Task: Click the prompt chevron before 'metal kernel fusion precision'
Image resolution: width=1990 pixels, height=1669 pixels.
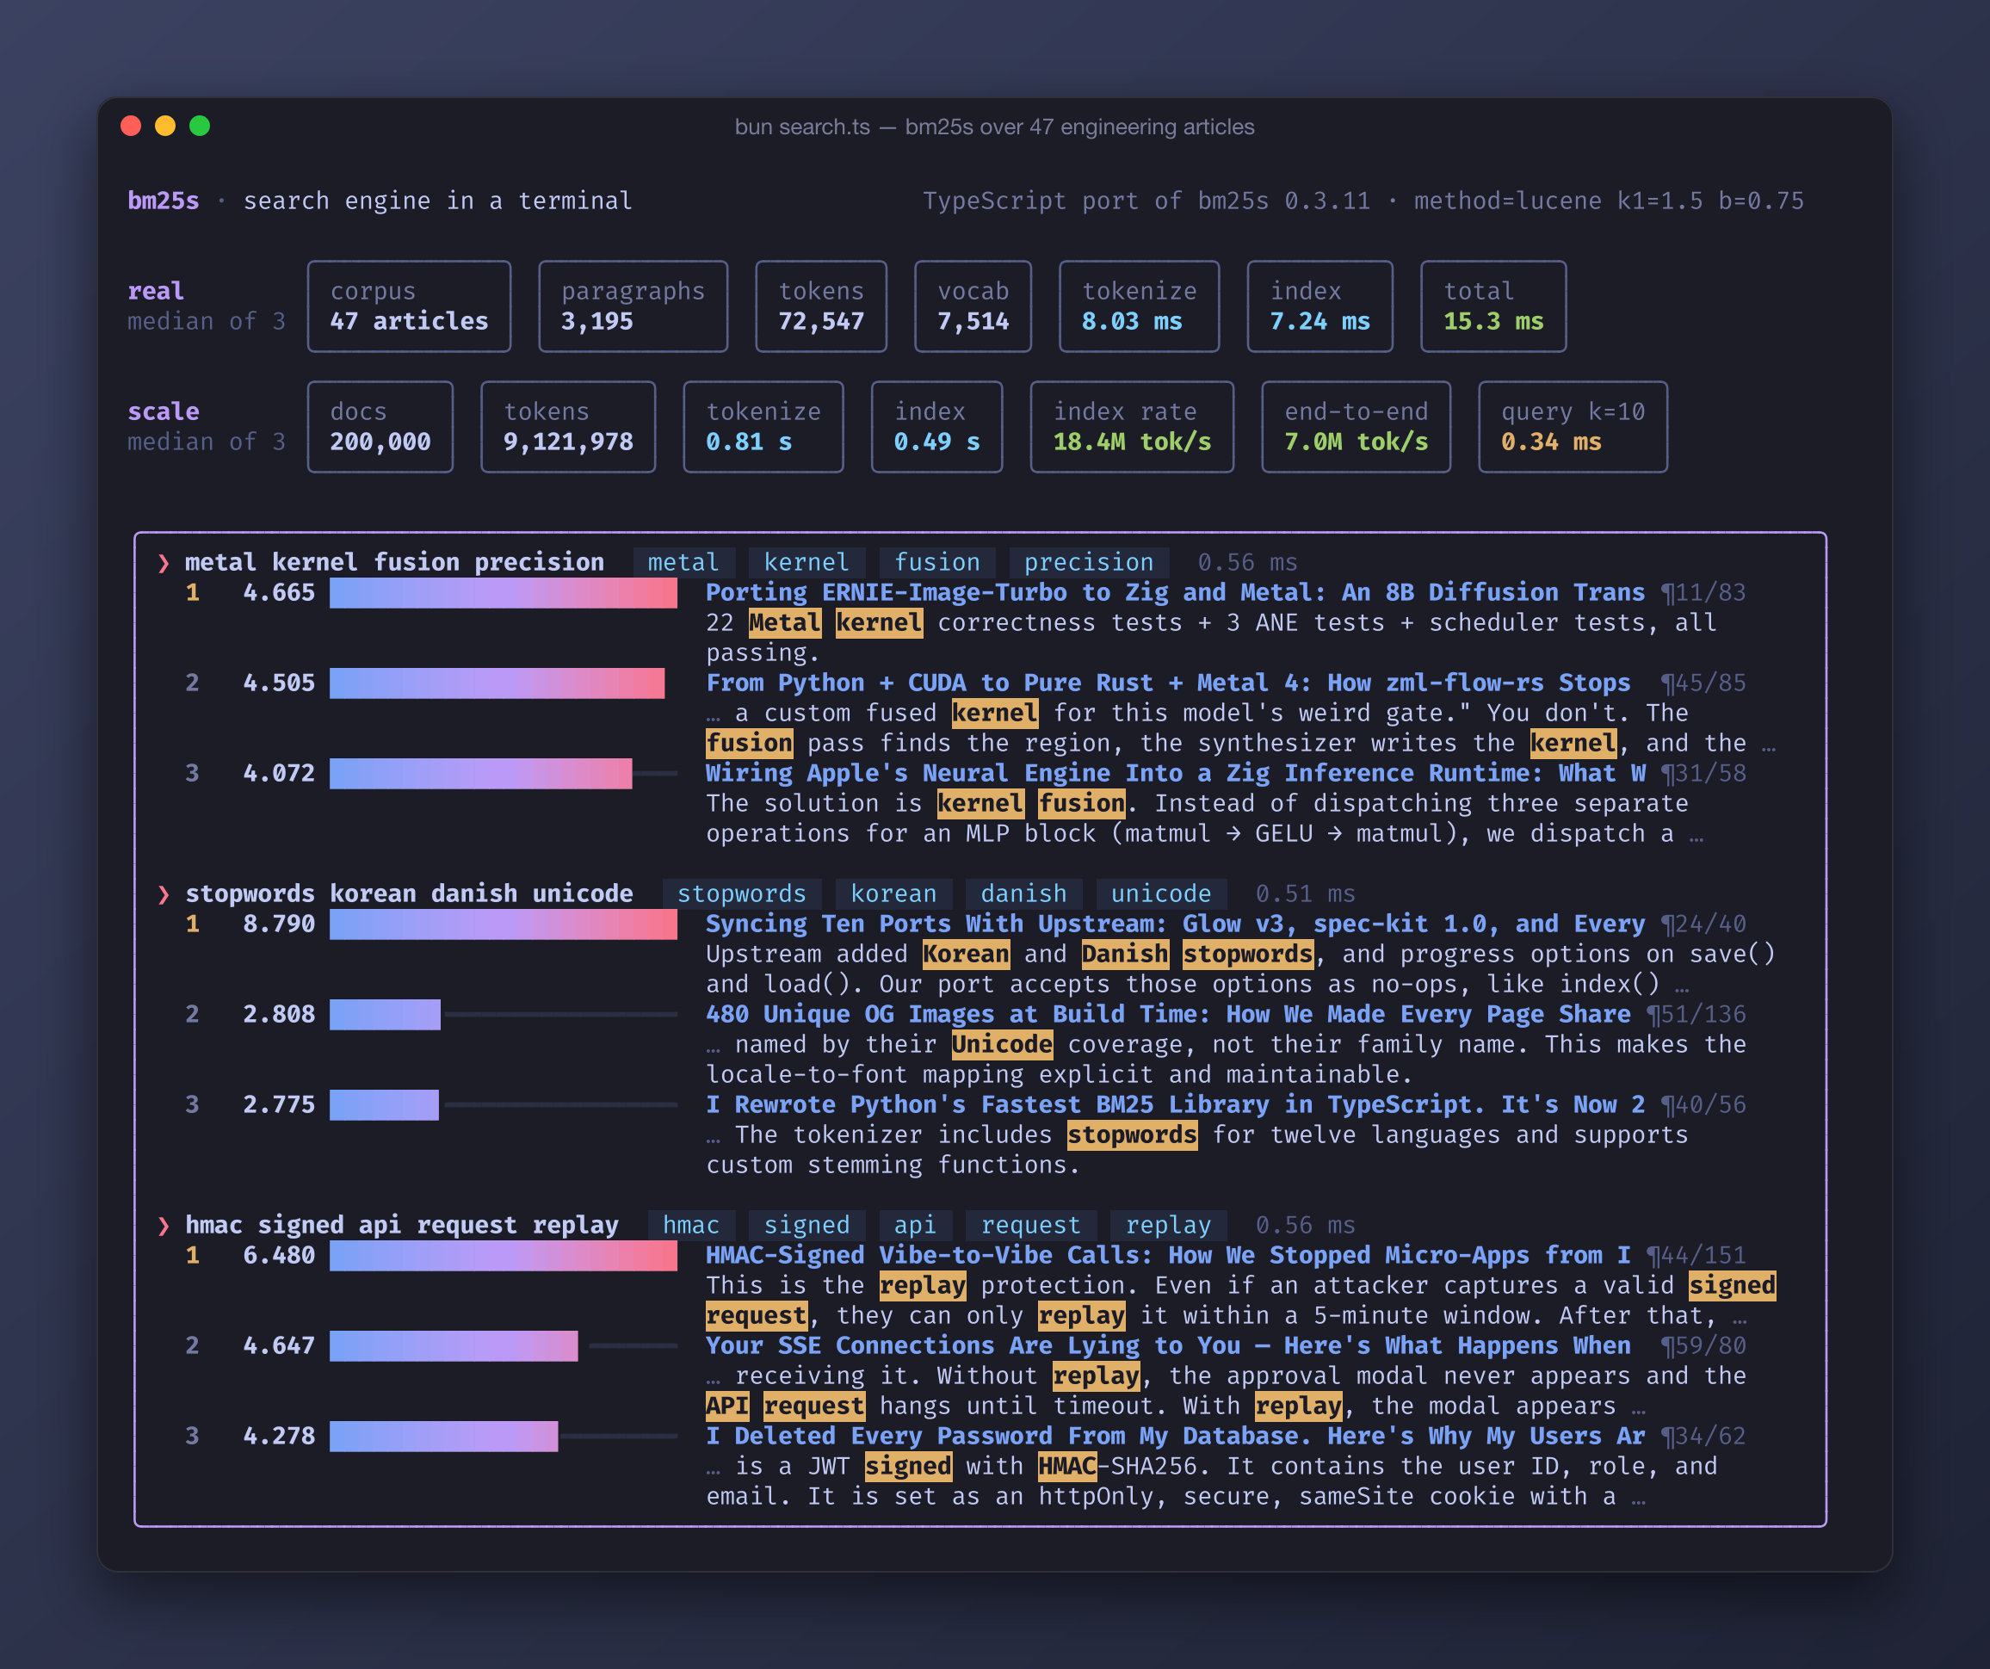Action: point(163,563)
